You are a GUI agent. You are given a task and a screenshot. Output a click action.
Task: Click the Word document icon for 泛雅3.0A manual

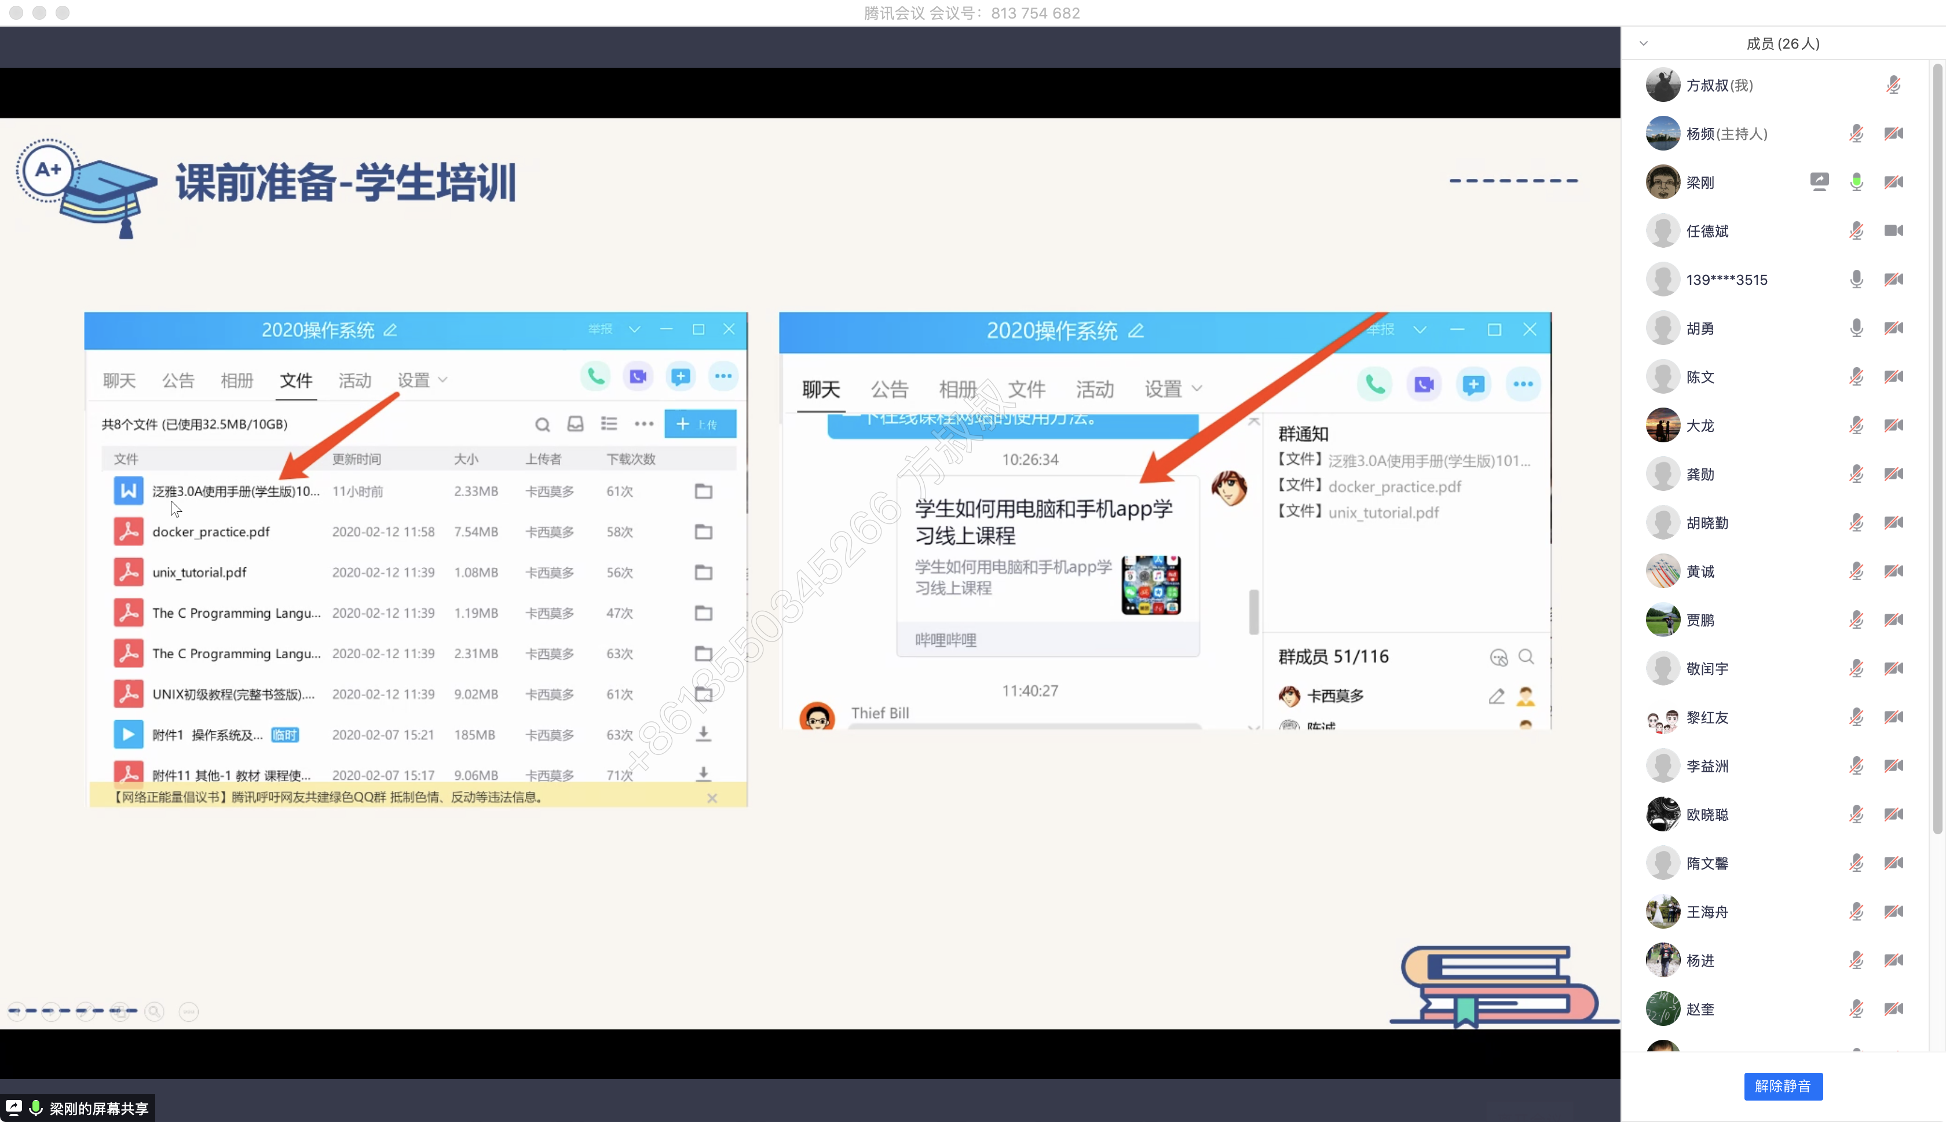[129, 491]
